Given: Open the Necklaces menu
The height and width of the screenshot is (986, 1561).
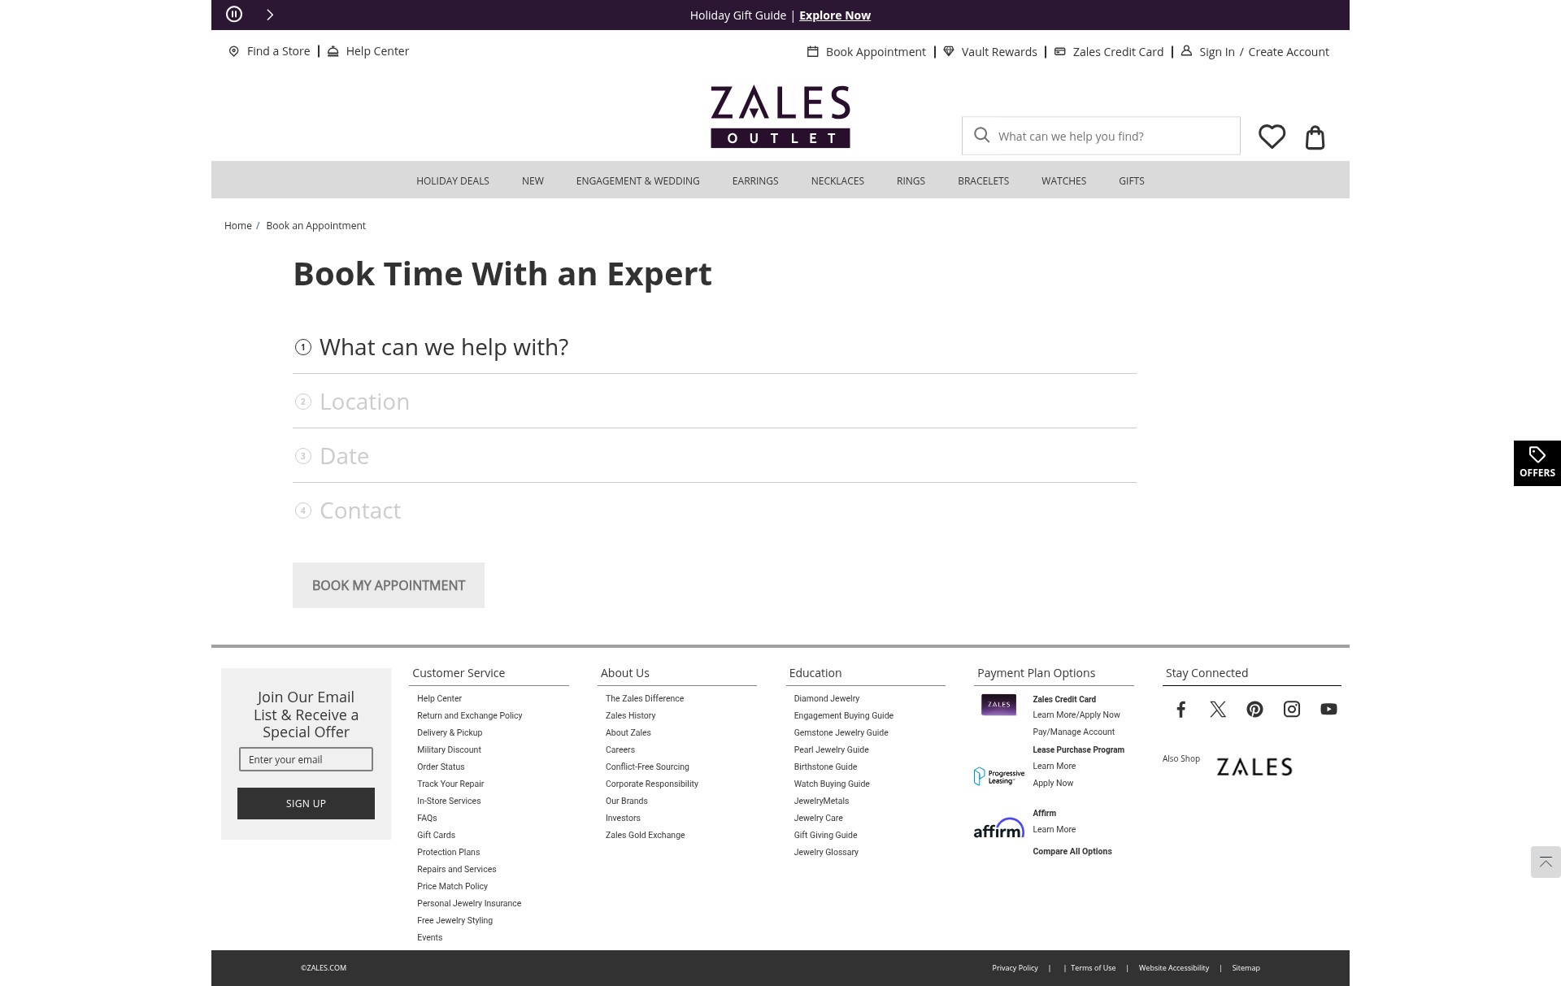Looking at the screenshot, I should tap(837, 180).
